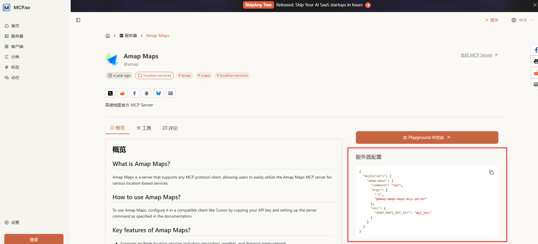This screenshot has width=538, height=244.
Task: Click the banner arrow circle icon
Action: click(x=368, y=5)
